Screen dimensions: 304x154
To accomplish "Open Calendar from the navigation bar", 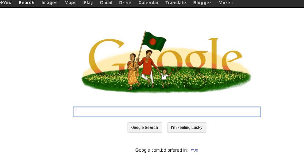I will tap(148, 3).
